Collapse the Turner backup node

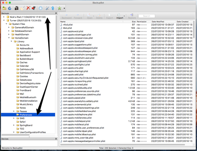coord(4,21)
